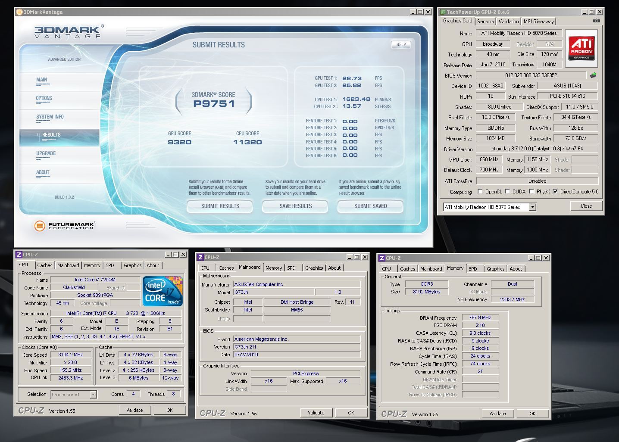
Task: Click Validate in the CPU-Z CPU window
Action: coord(134,410)
